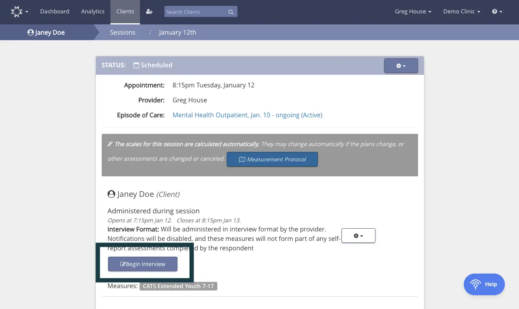The image size is (519, 309).
Task: Open the gear dropdown in the status header
Action: coord(401,65)
